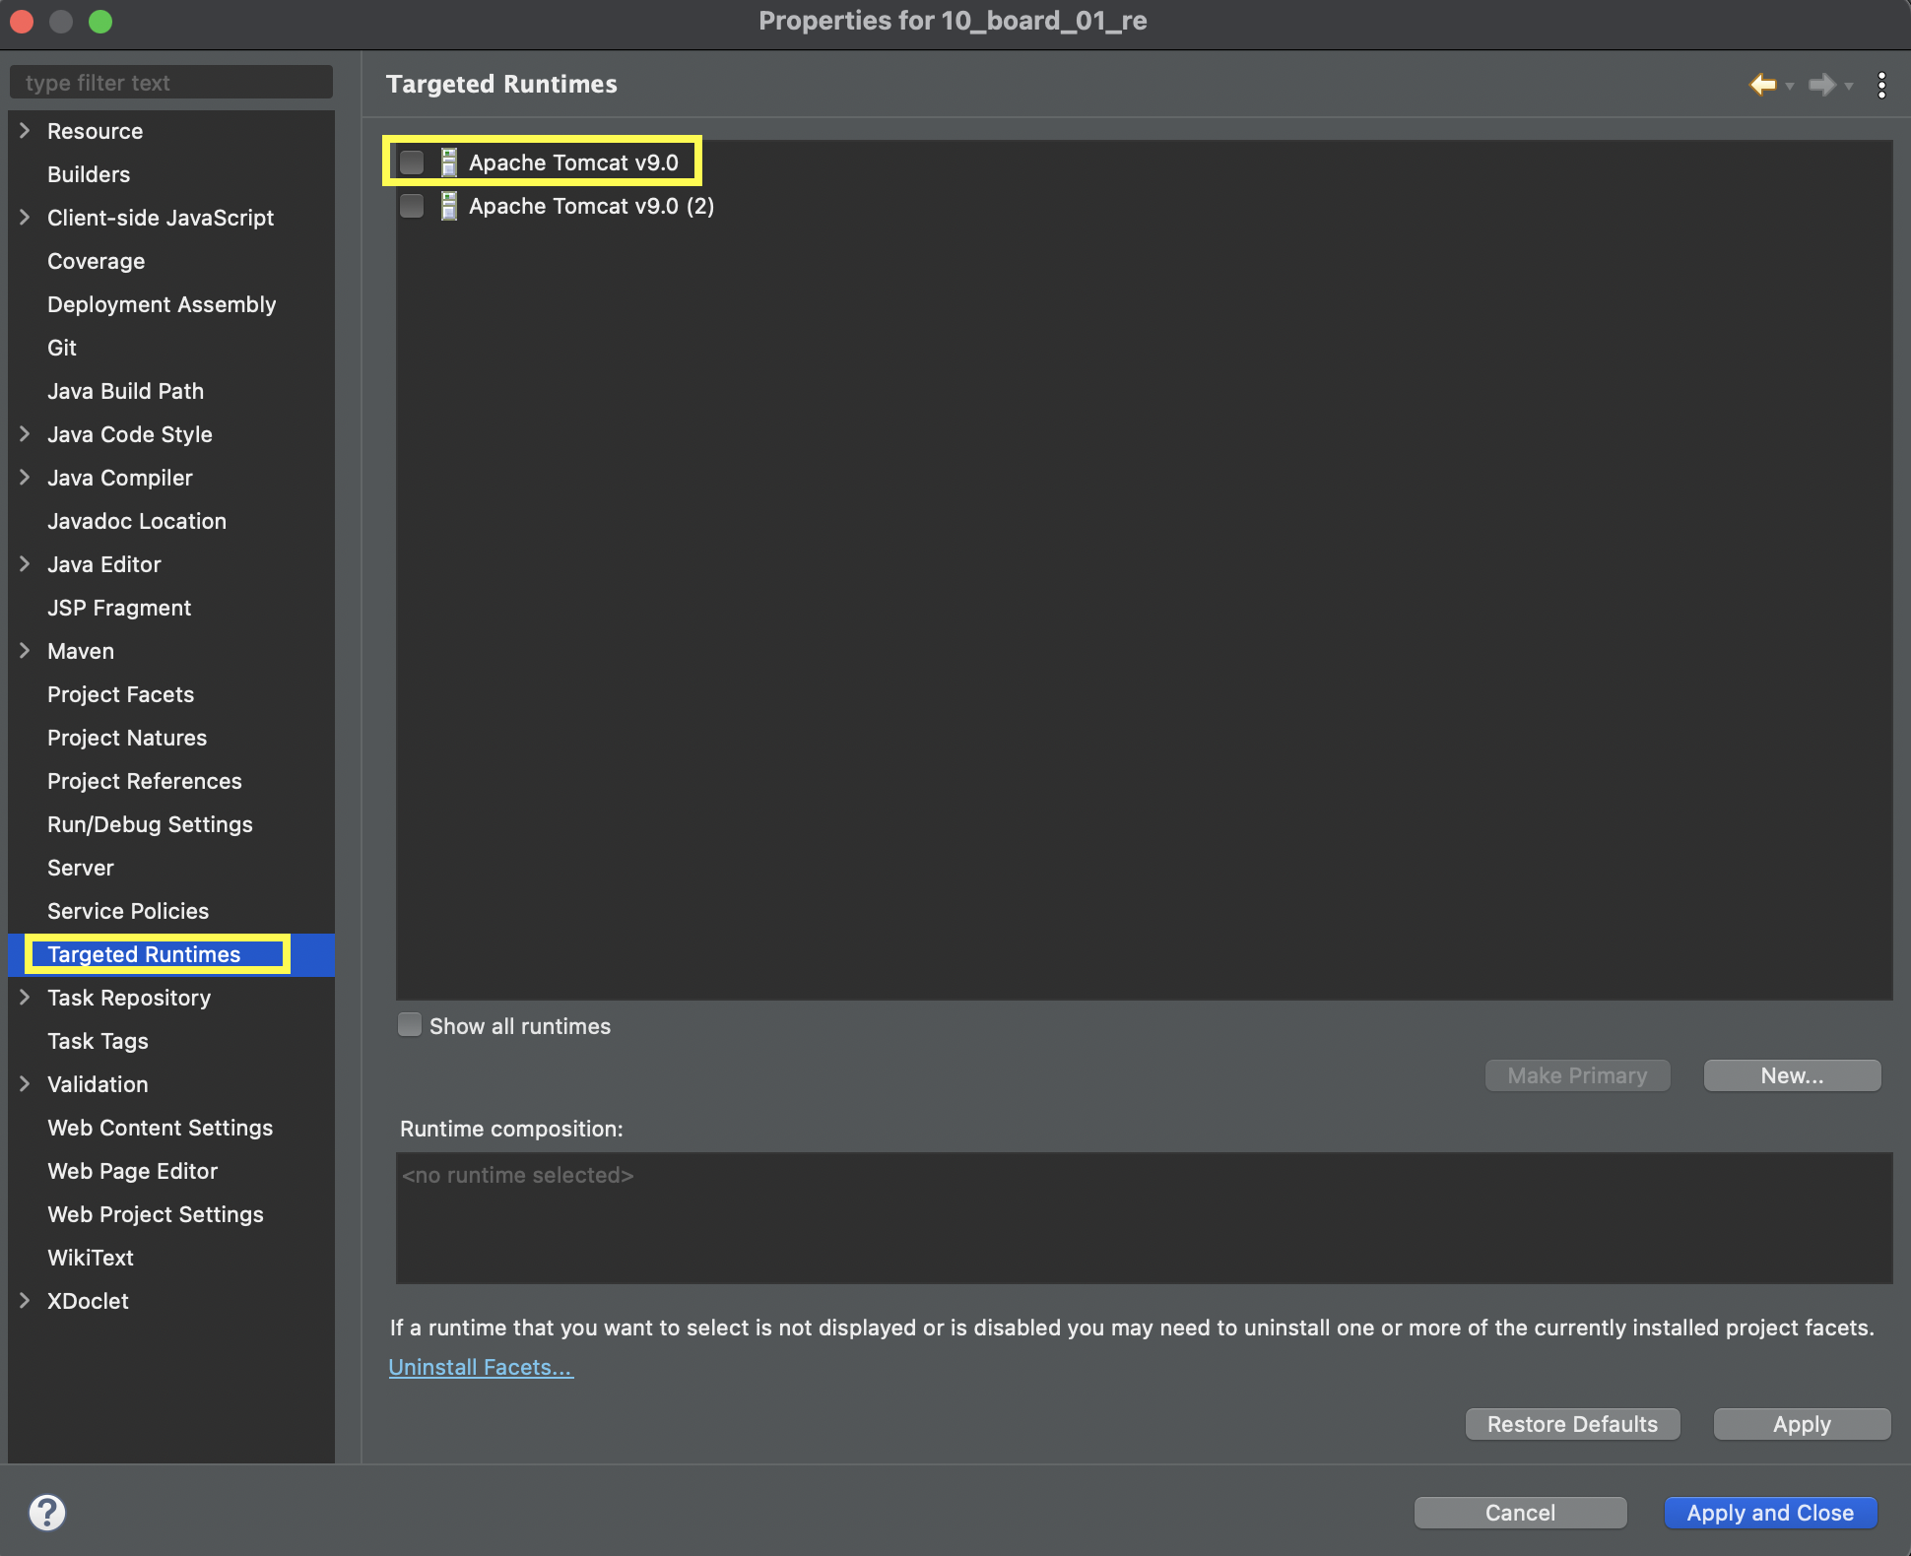Click the help question mark icon
1911x1556 pixels.
click(x=46, y=1512)
